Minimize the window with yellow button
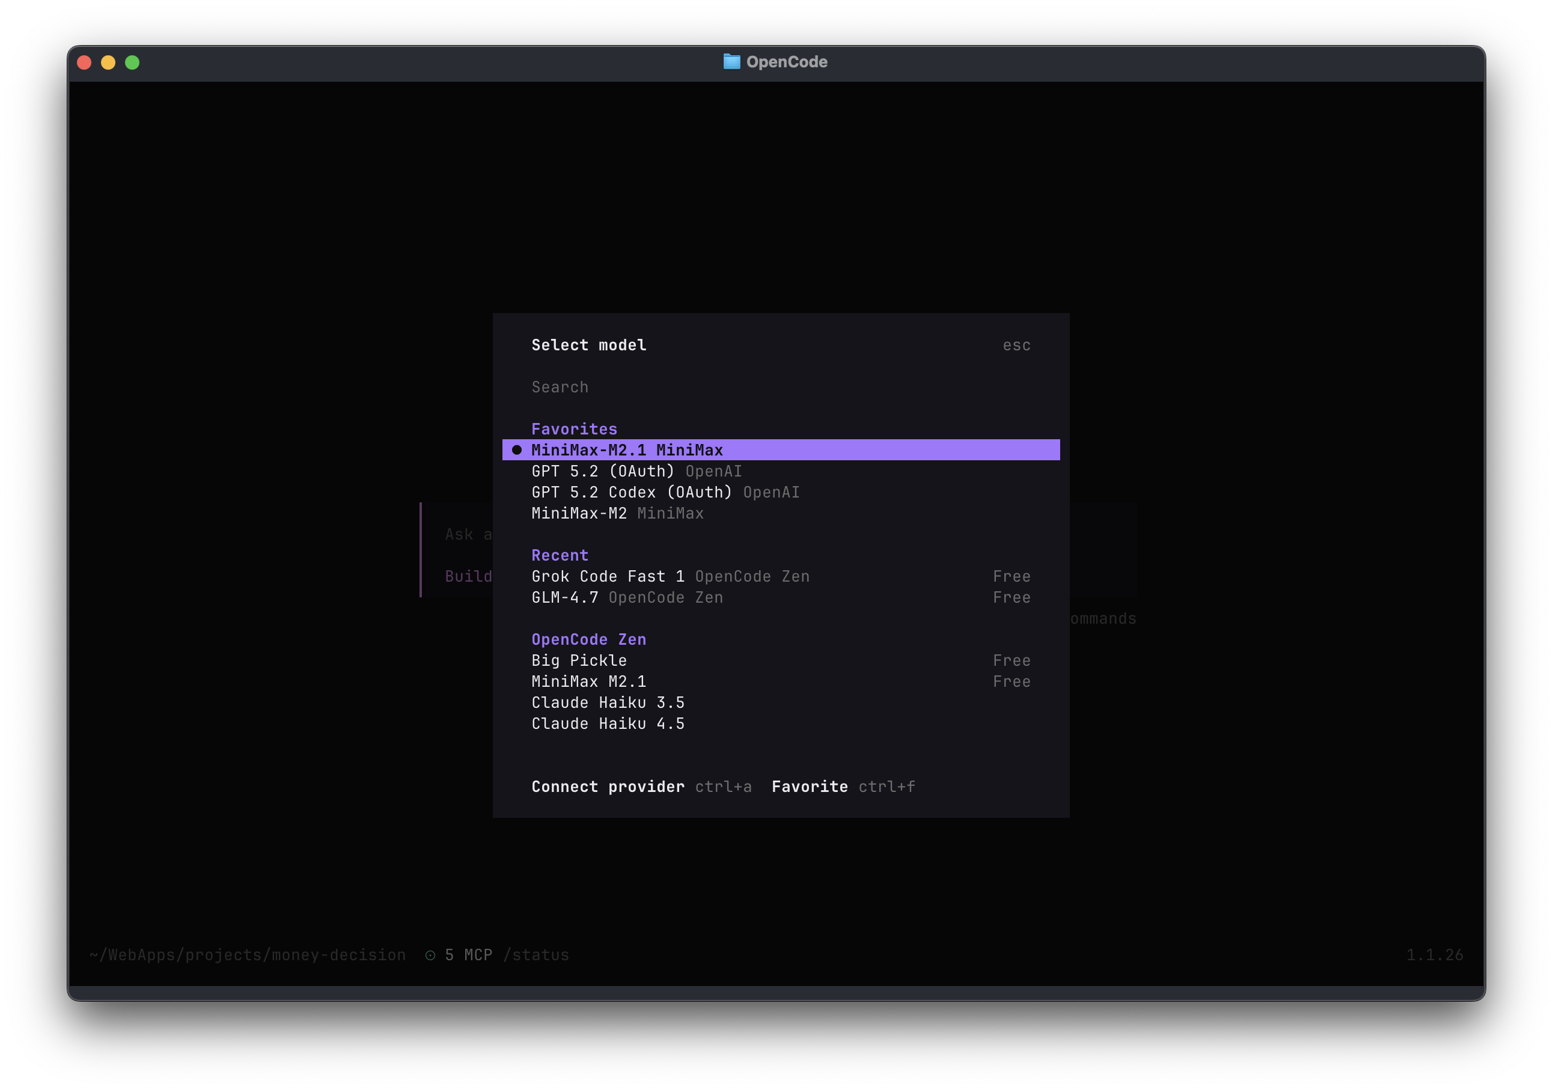 pyautogui.click(x=108, y=63)
